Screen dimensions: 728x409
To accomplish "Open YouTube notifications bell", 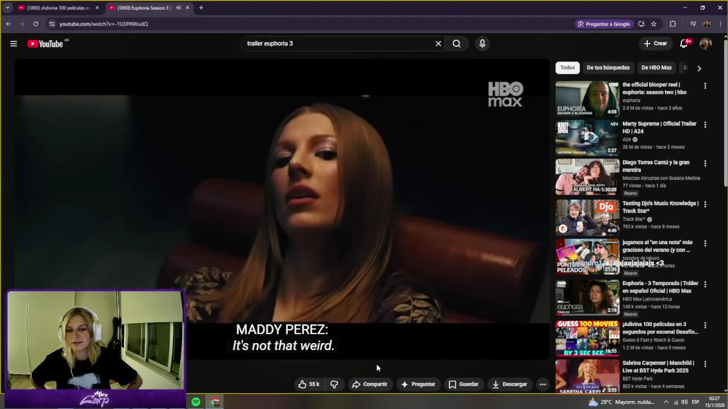I will click(x=685, y=43).
